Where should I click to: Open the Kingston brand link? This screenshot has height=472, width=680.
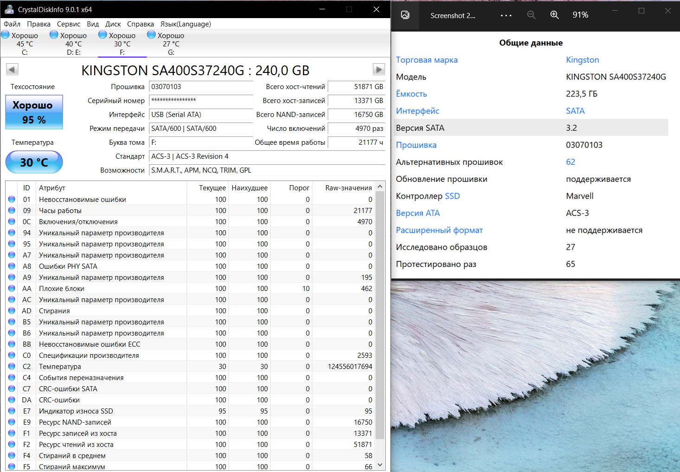point(583,60)
